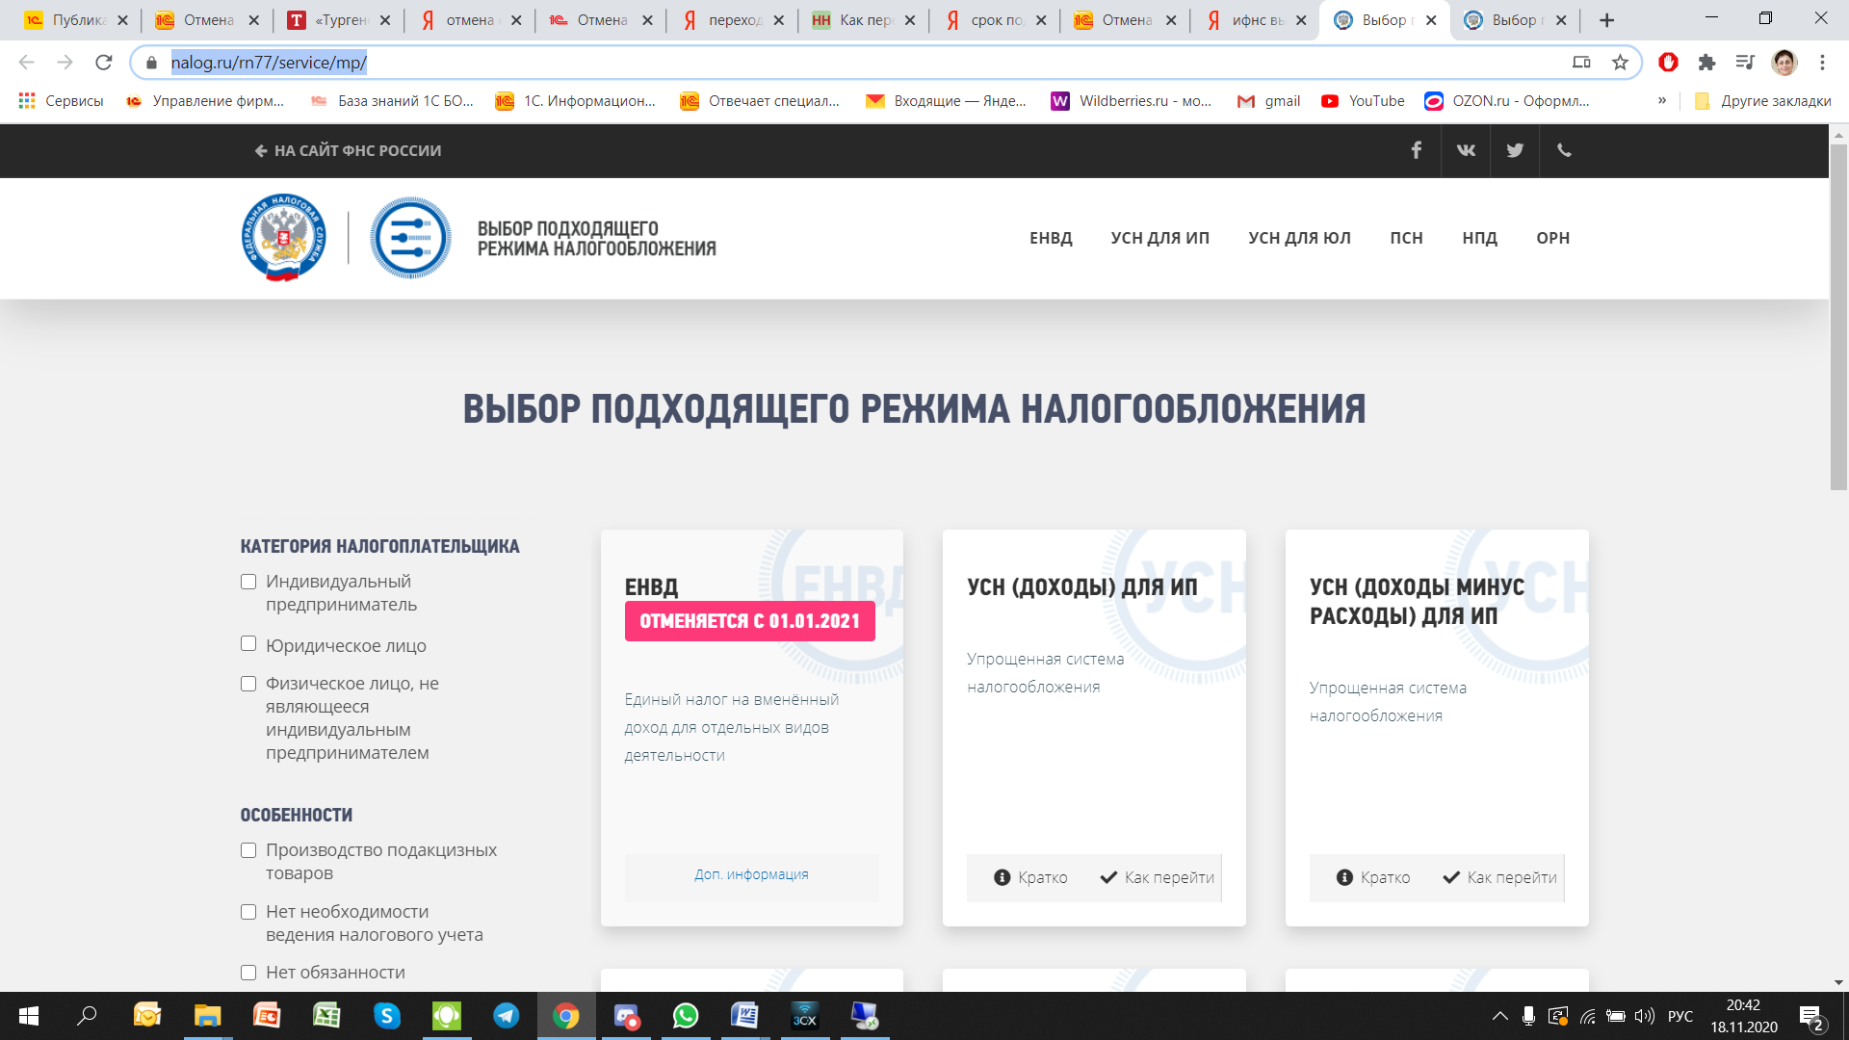This screenshot has width=1849, height=1040.
Task: Open Wildberries.ru bookmark
Action: coord(1132,101)
